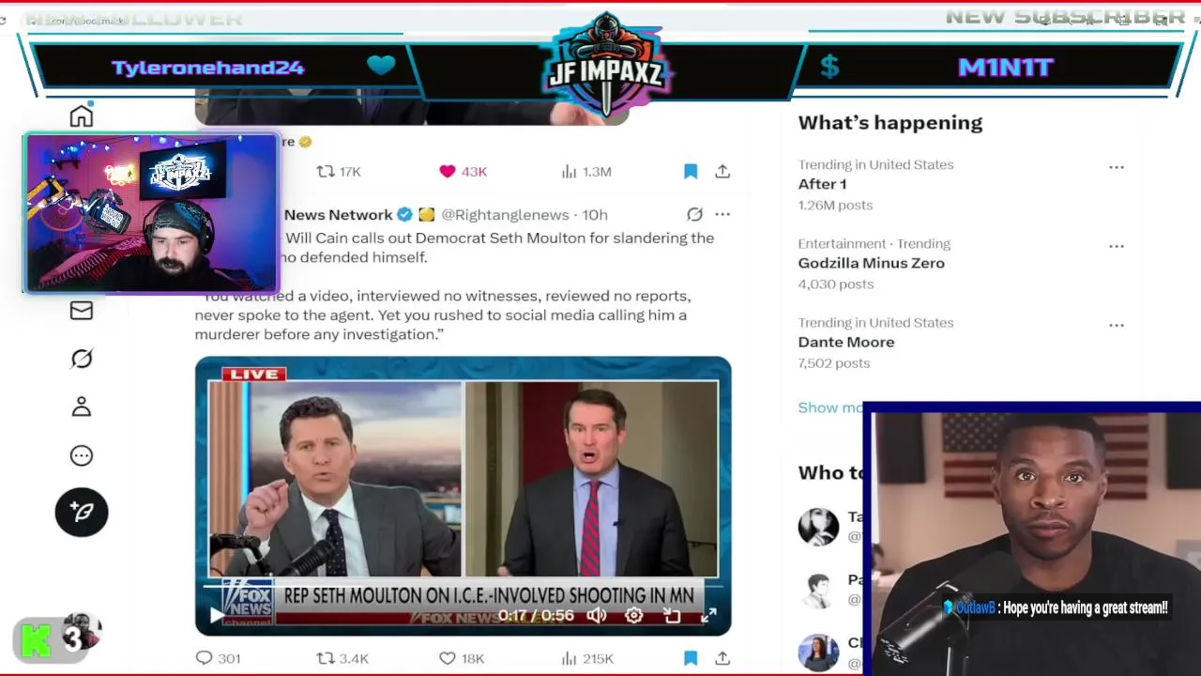This screenshot has width=1201, height=676.
Task: Open trending topic After 1
Action: (x=823, y=184)
